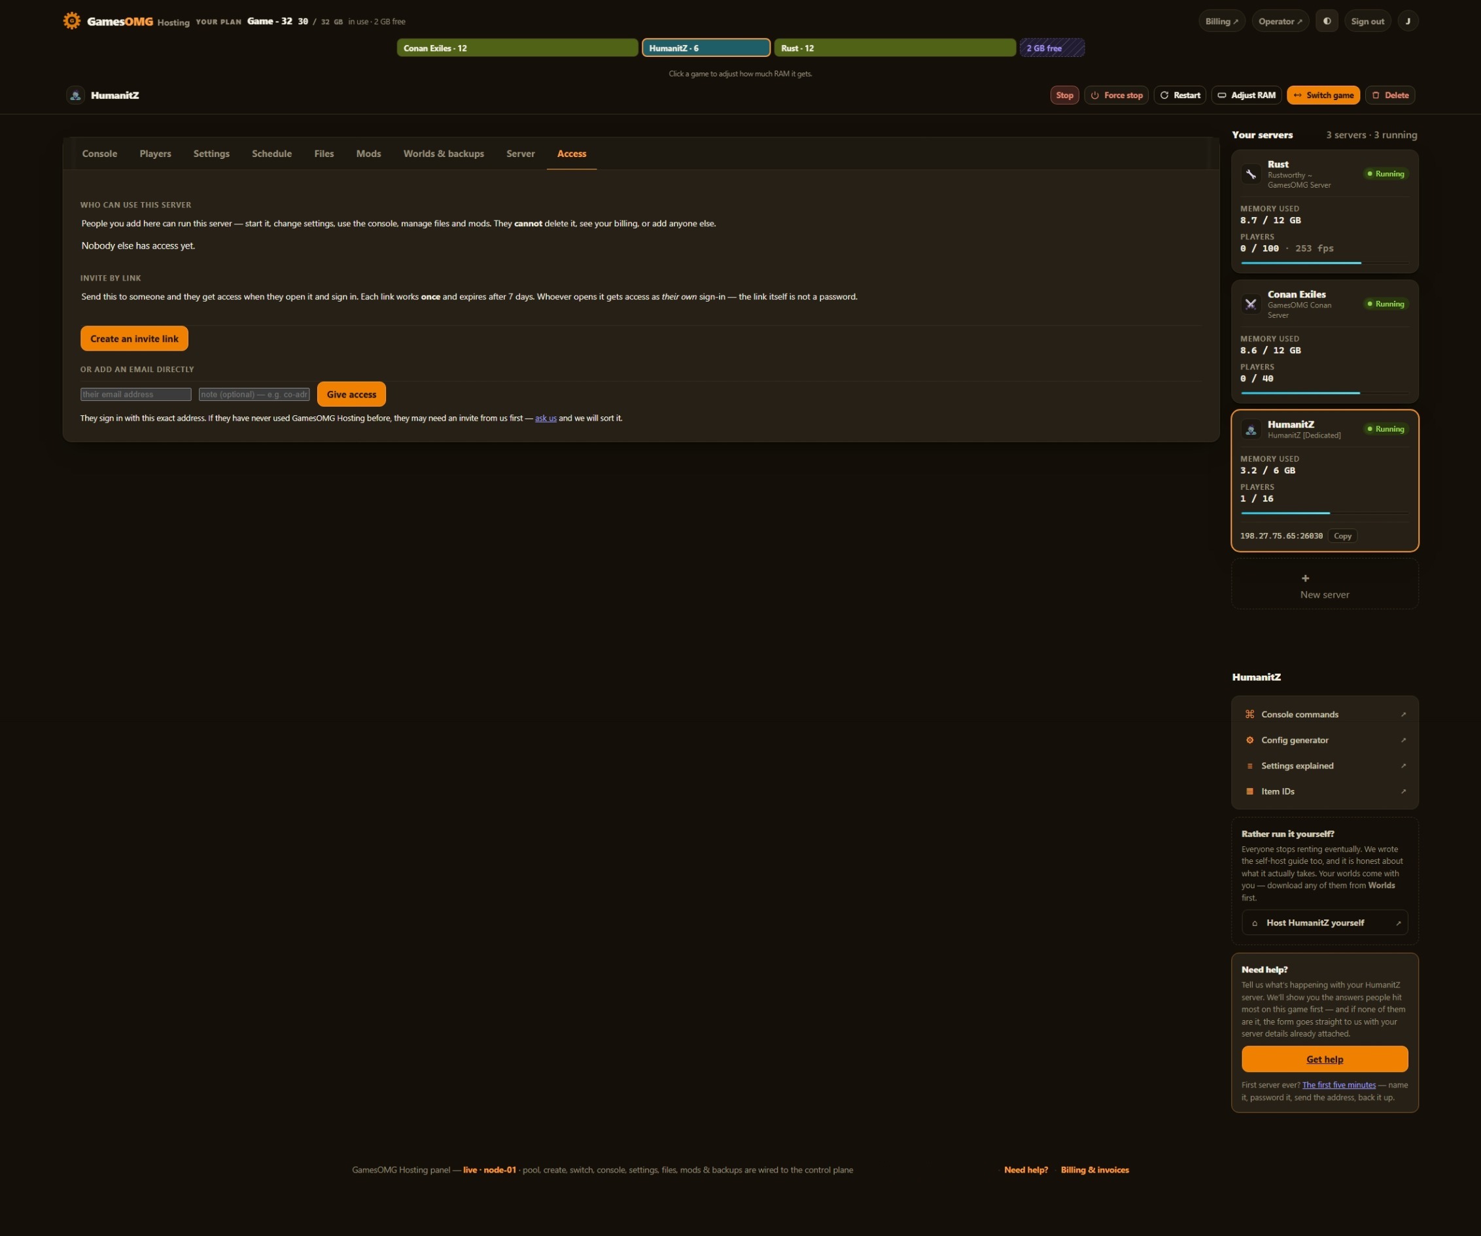Click Host HumanitZ yourself guide
This screenshot has width=1481, height=1236.
[x=1325, y=922]
